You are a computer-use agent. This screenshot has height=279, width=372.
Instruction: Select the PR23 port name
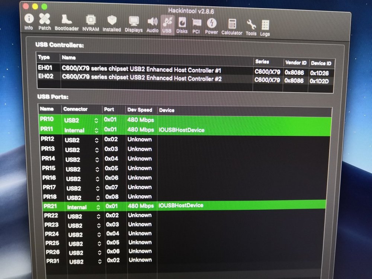point(51,225)
